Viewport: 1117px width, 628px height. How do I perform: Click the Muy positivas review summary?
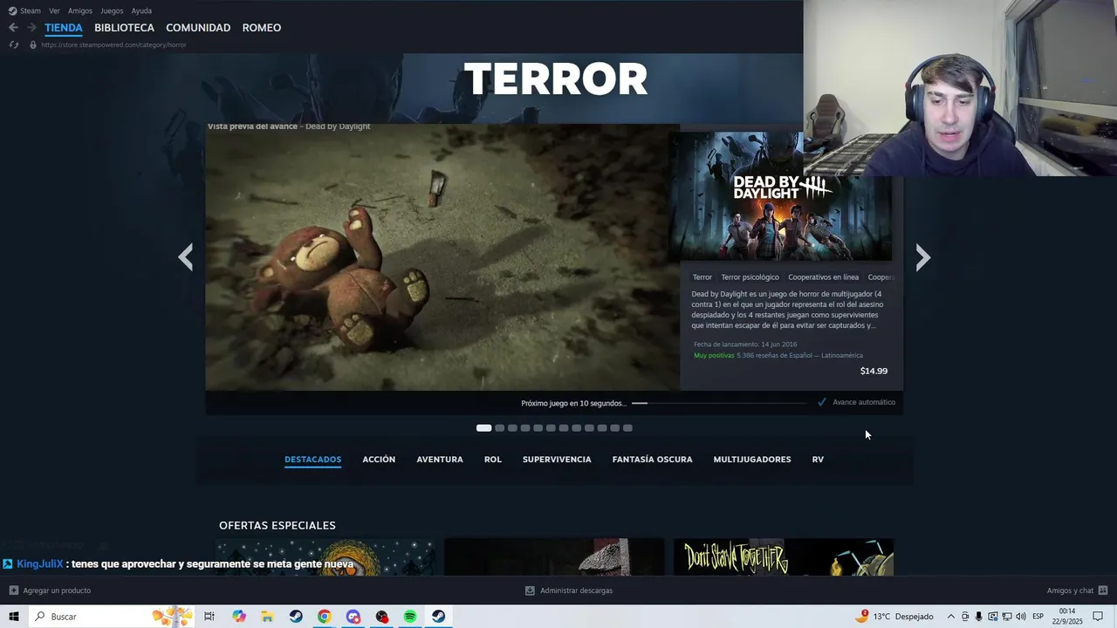pyautogui.click(x=714, y=356)
